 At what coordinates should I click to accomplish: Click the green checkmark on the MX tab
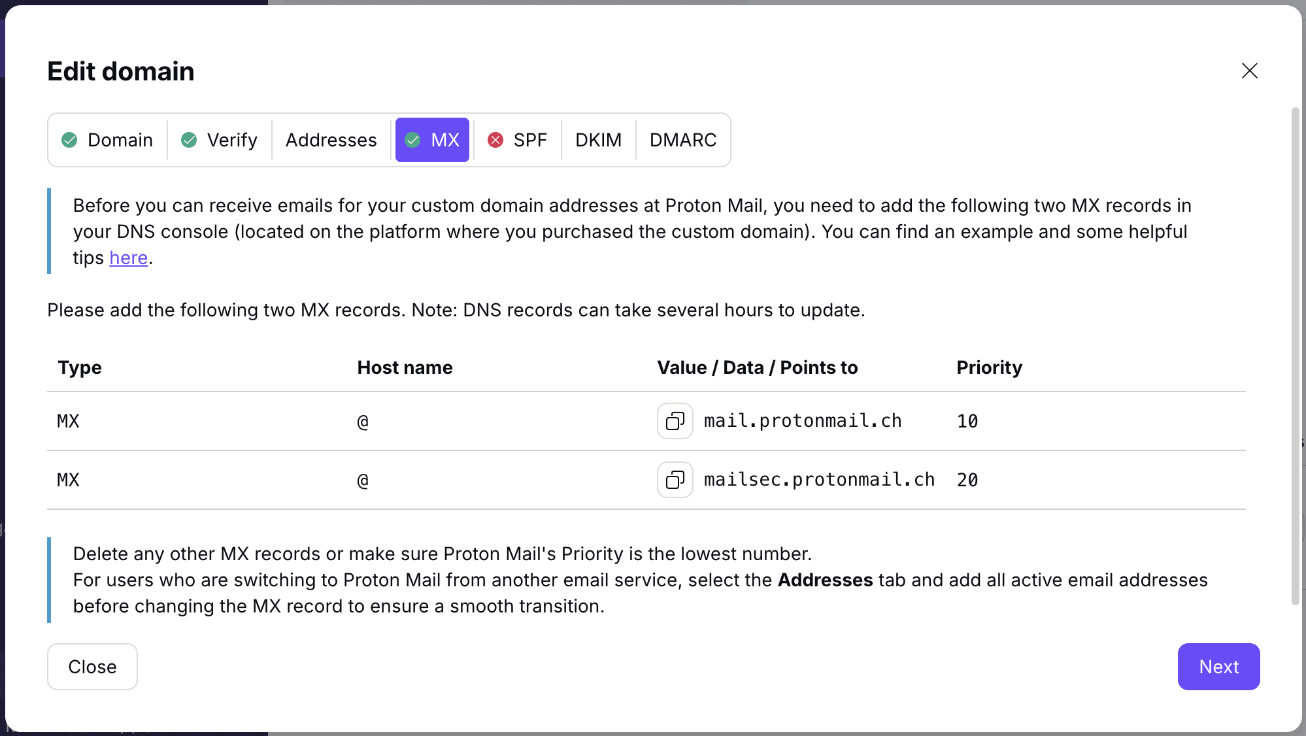pos(413,140)
